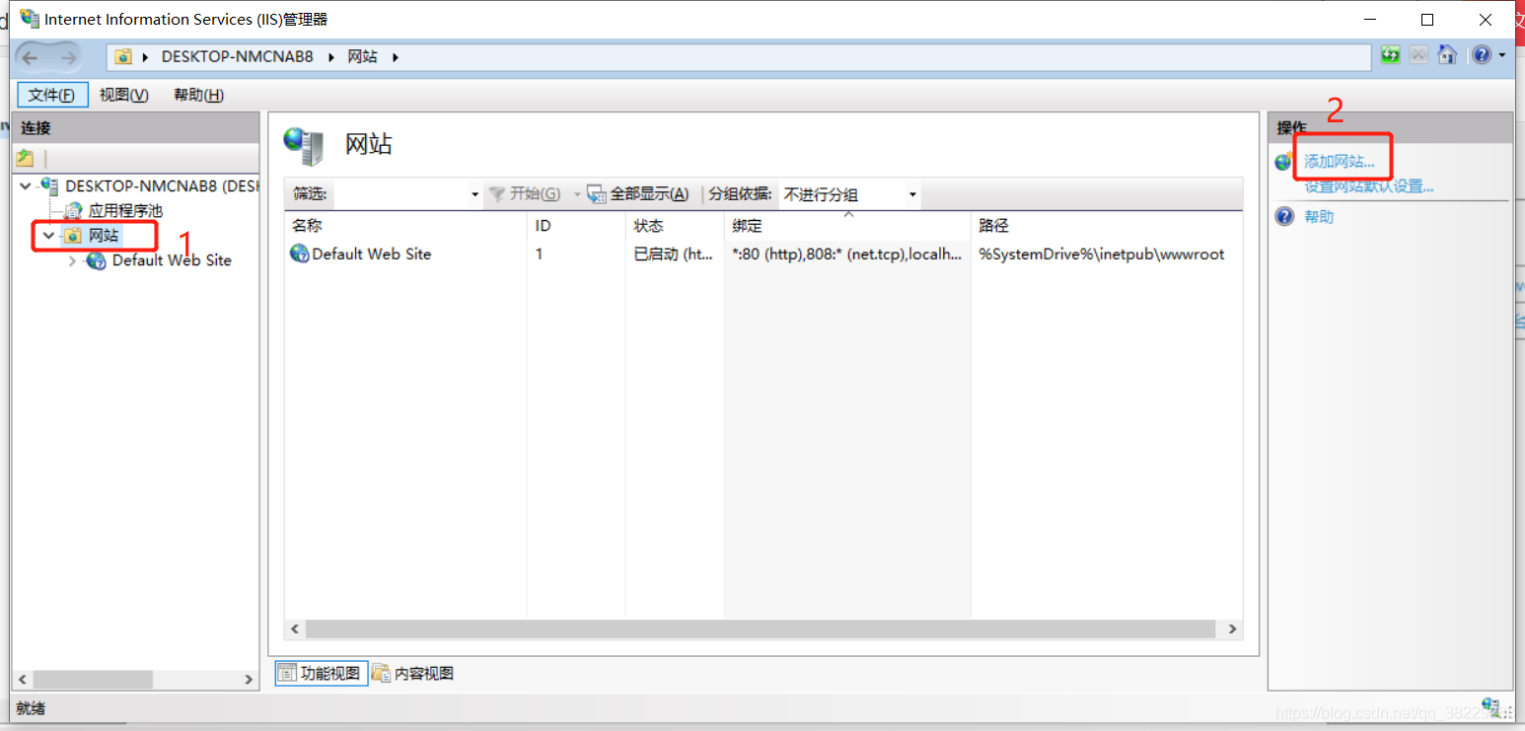Switch to 功能视图 tab
Screen dimensions: 1525x731
[322, 673]
